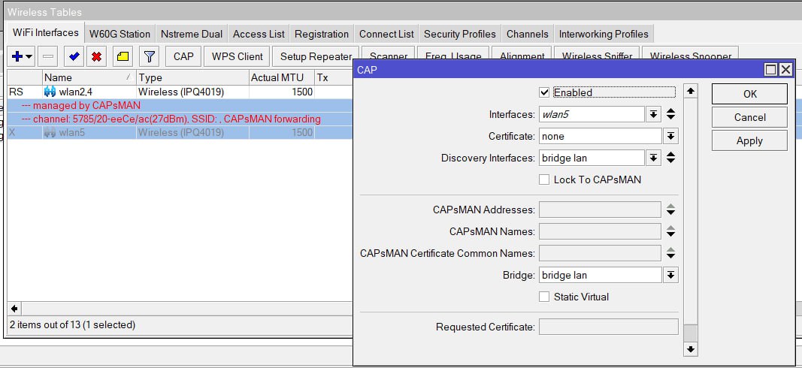Viewport: 802px width, 368px height.
Task: Switch to Security Profiles tab
Action: 460,35
